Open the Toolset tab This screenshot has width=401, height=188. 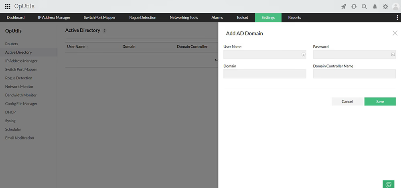[x=242, y=18]
